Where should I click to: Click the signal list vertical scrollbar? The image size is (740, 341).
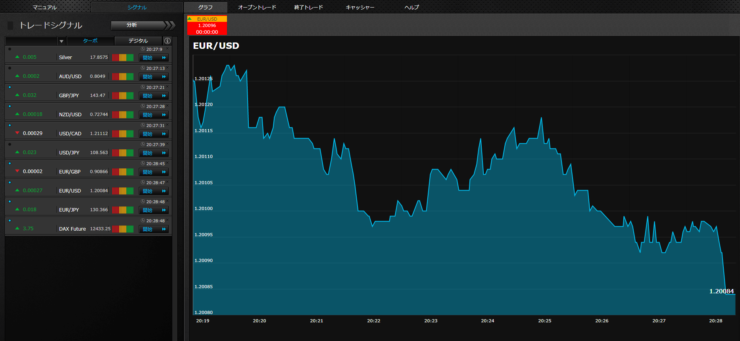pyautogui.click(x=175, y=189)
